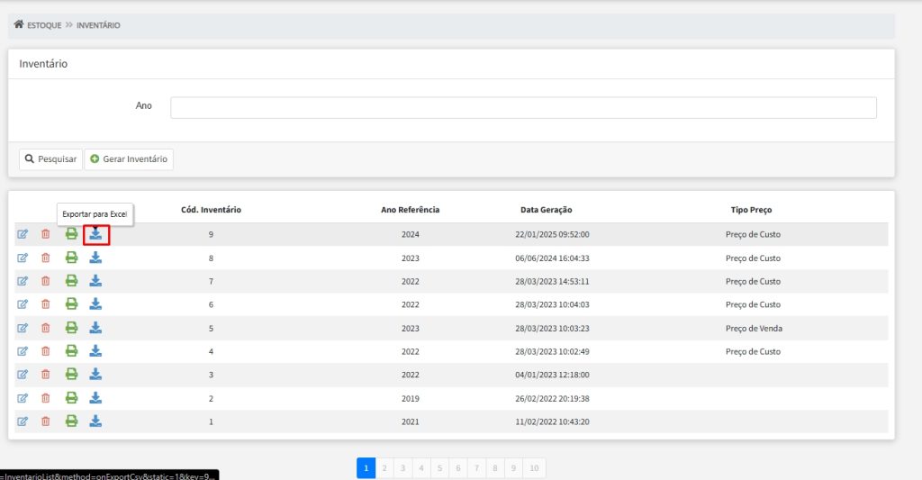Image resolution: width=922 pixels, height=480 pixels.
Task: Click the Data Geração column header
Action: 547,210
